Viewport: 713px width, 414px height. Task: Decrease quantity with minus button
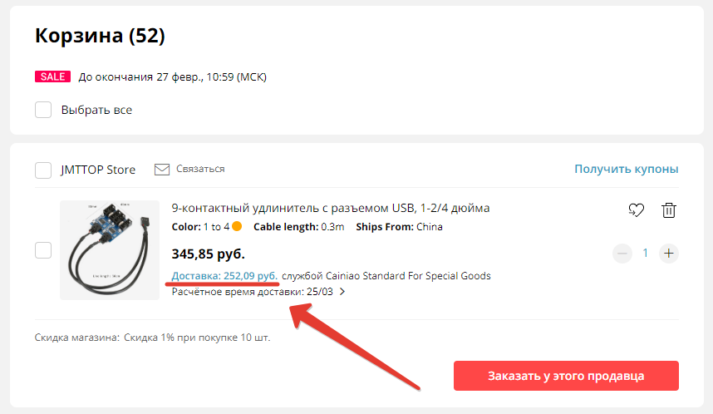tap(622, 254)
